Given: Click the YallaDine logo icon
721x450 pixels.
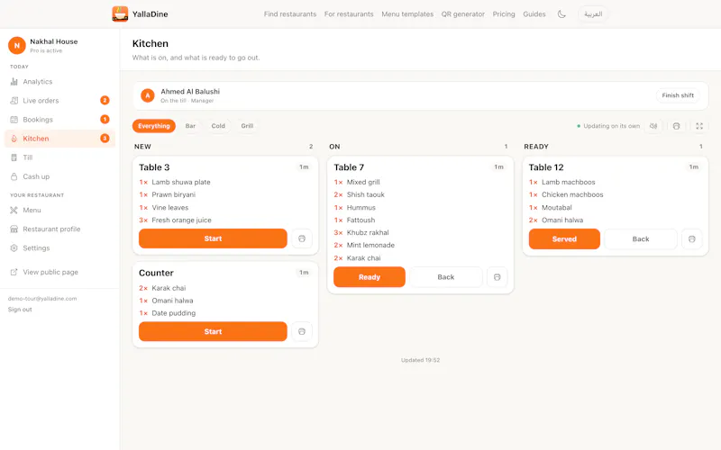Looking at the screenshot, I should pyautogui.click(x=120, y=13).
